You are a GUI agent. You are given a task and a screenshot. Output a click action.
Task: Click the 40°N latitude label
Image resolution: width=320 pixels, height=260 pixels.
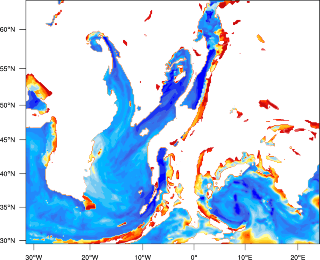pyautogui.click(x=8, y=174)
